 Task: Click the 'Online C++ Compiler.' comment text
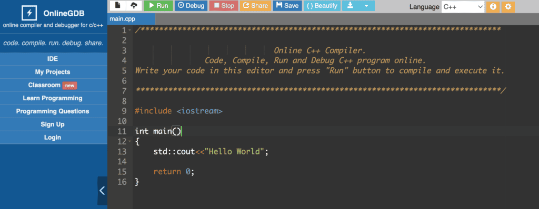[320, 51]
